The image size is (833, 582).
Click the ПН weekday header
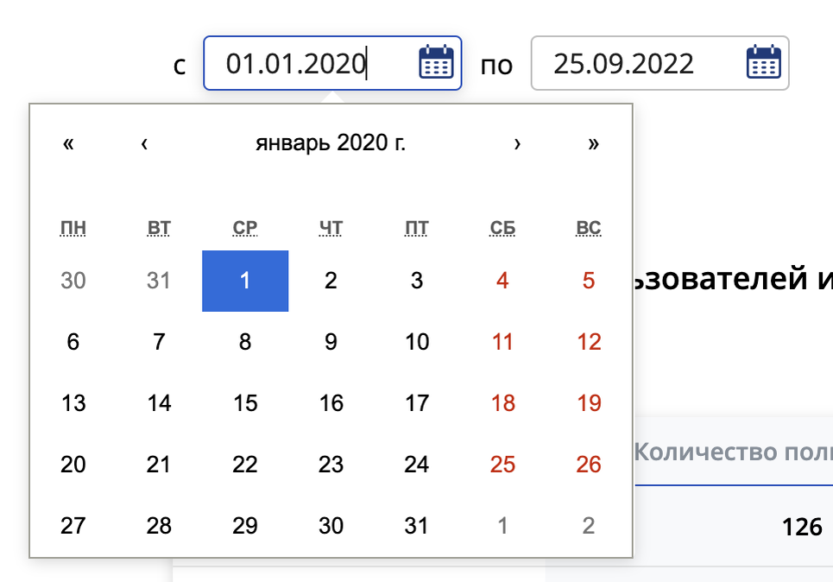[73, 227]
